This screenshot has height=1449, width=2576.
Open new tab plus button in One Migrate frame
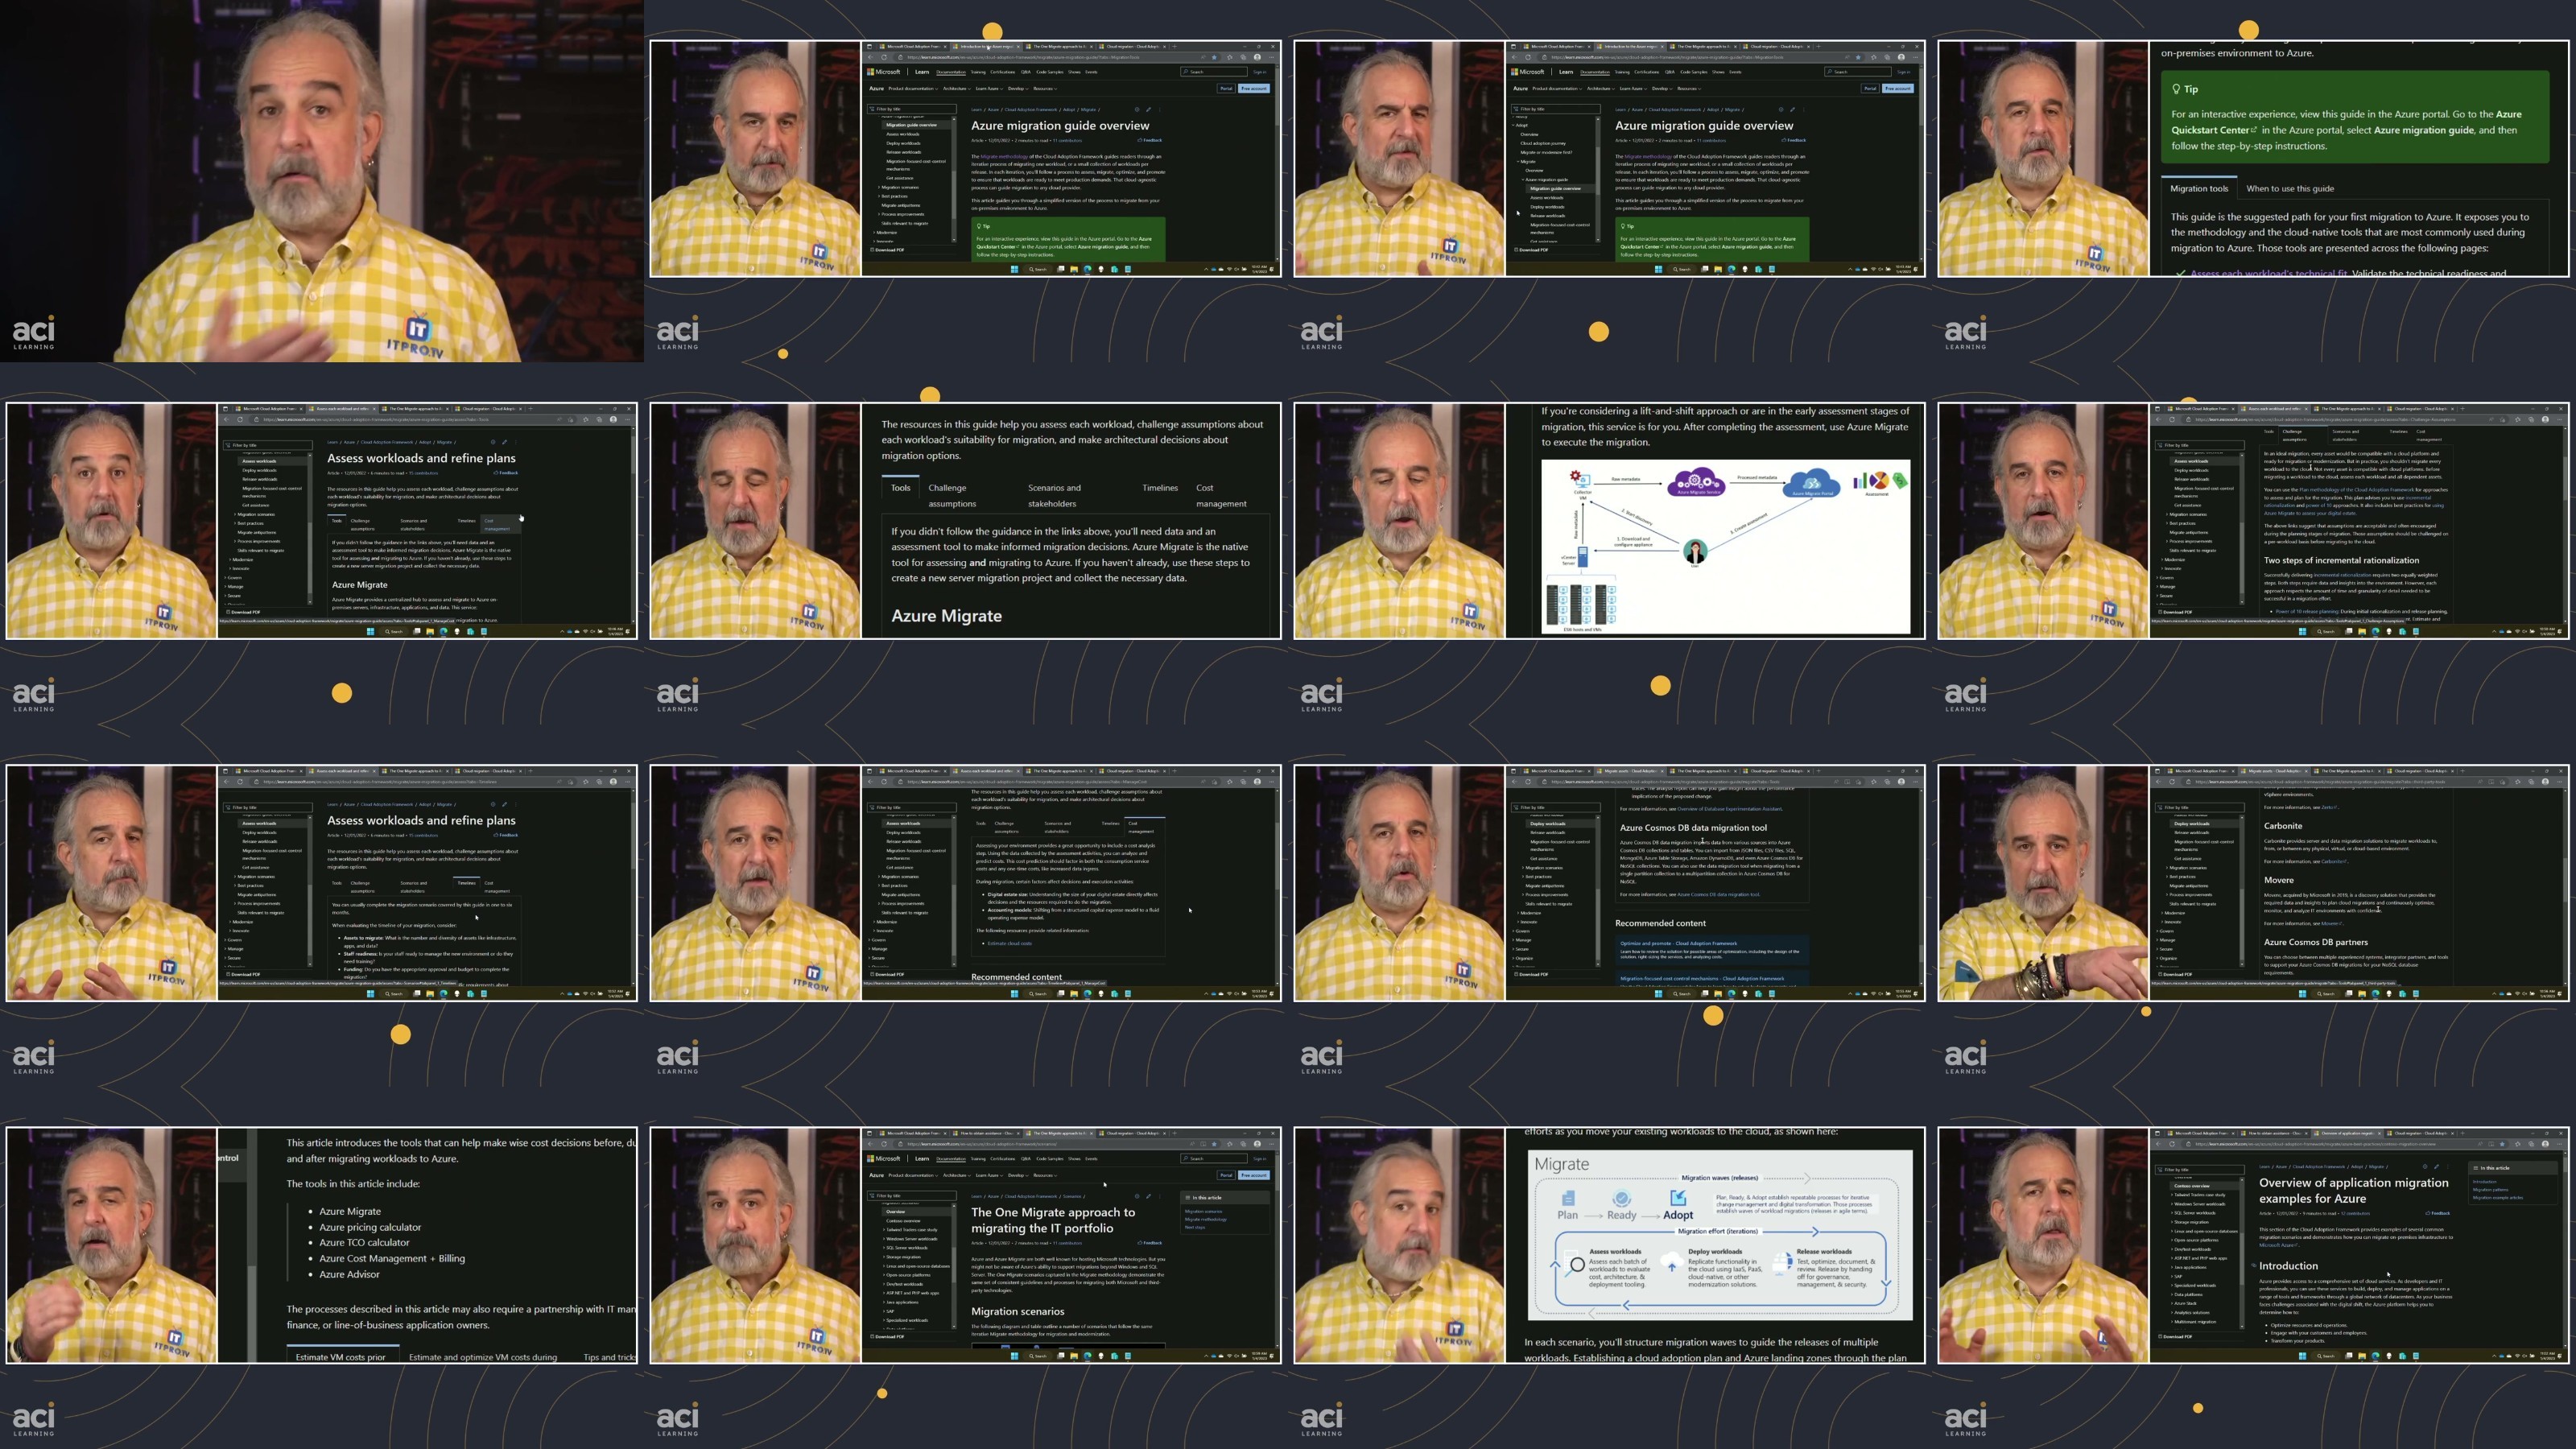tap(1175, 1133)
